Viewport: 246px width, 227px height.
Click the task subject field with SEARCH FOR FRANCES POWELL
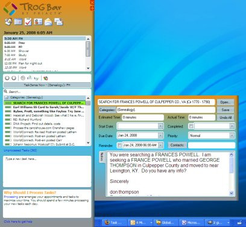point(156,102)
